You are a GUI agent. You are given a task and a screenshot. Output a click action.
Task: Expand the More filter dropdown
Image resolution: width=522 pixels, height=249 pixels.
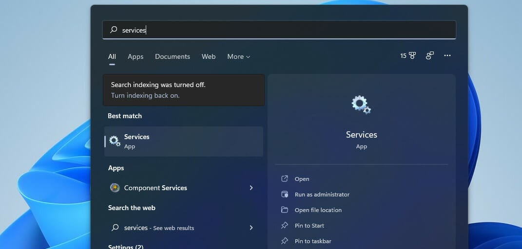coord(238,56)
